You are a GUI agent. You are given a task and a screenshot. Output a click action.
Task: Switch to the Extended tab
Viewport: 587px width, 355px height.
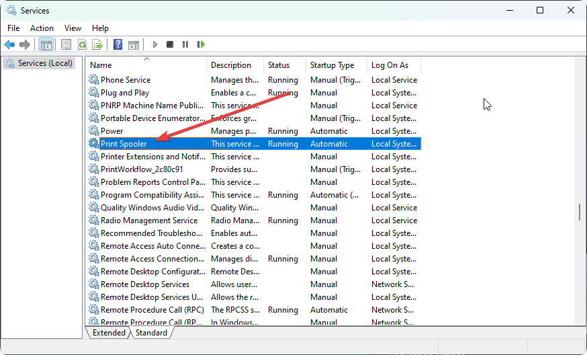click(x=109, y=333)
